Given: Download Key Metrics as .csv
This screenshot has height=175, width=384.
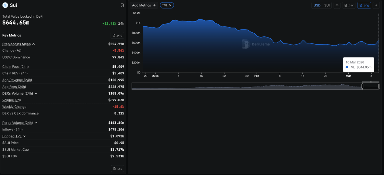Looking at the screenshot, I should coord(117,169).
